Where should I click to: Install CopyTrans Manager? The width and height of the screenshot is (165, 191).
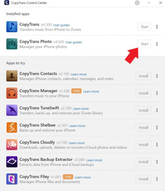tap(143, 93)
